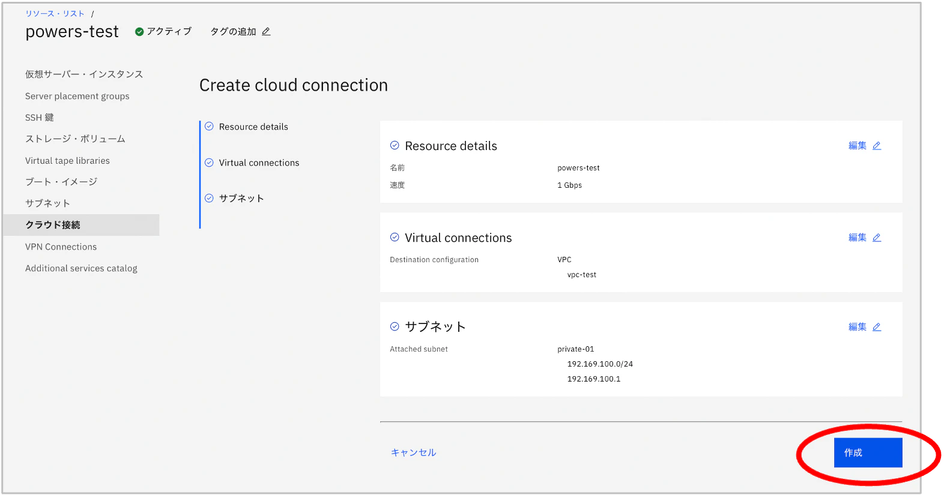944x495 pixels.
Task: Open ブート・イメージ in sidebar
Action: (61, 182)
